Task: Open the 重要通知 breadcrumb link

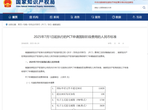Action: (57, 25)
